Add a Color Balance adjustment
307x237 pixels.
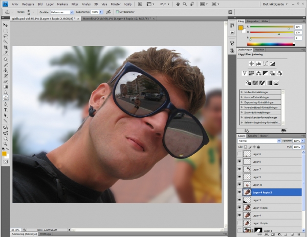pyautogui.click(x=258, y=73)
